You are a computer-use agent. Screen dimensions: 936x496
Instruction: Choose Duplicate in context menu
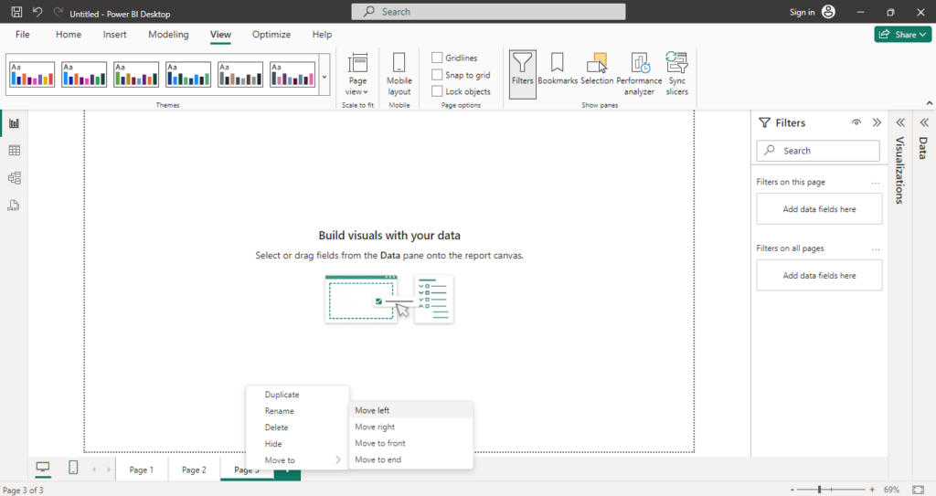coord(297,395)
